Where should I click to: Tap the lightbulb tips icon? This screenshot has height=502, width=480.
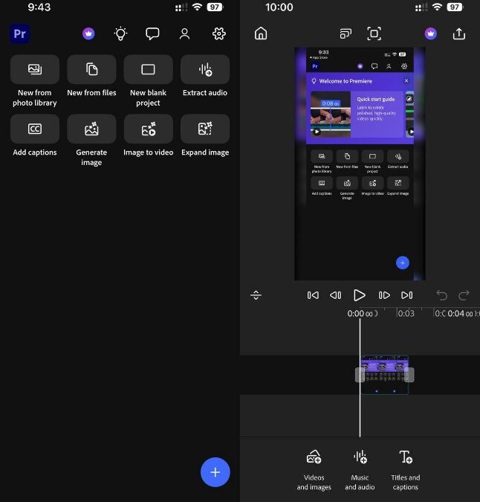click(x=120, y=33)
